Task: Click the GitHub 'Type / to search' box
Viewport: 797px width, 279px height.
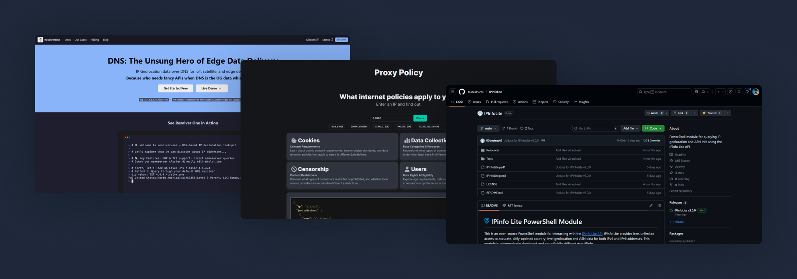Action: click(x=664, y=92)
